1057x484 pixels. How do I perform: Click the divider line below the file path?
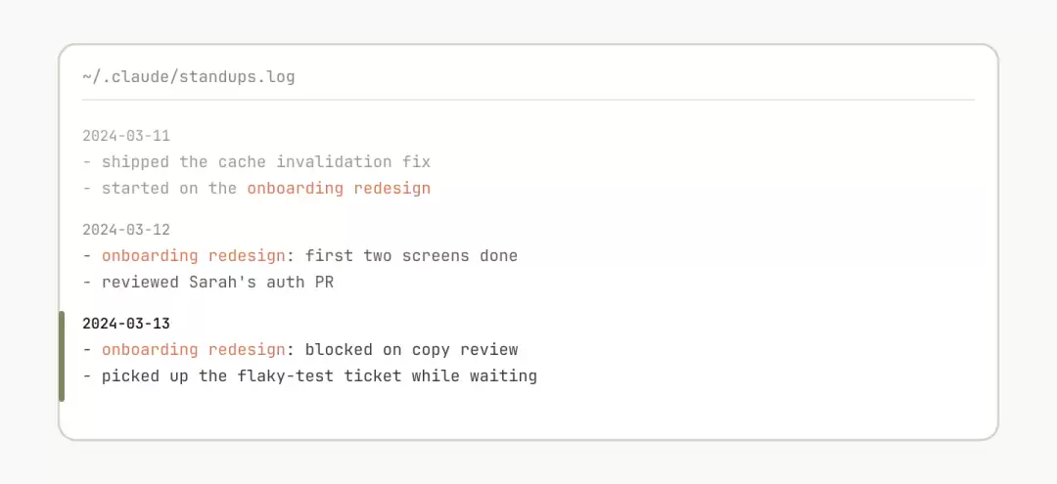tap(528, 101)
